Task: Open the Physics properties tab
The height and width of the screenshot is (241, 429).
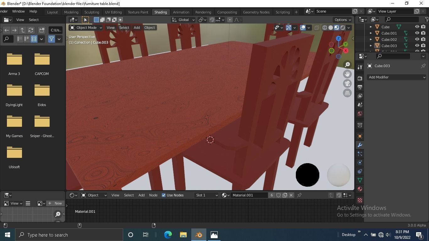Action: pyautogui.click(x=360, y=163)
